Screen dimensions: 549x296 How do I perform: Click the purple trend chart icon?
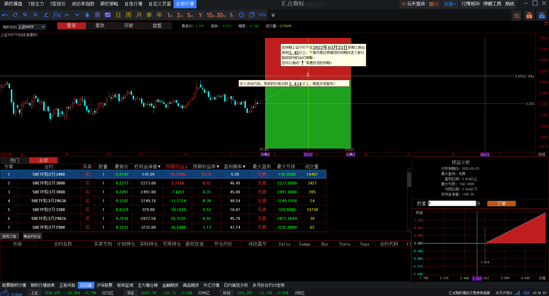point(108,15)
